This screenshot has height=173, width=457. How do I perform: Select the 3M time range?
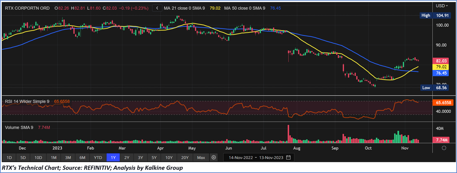(x=68, y=157)
